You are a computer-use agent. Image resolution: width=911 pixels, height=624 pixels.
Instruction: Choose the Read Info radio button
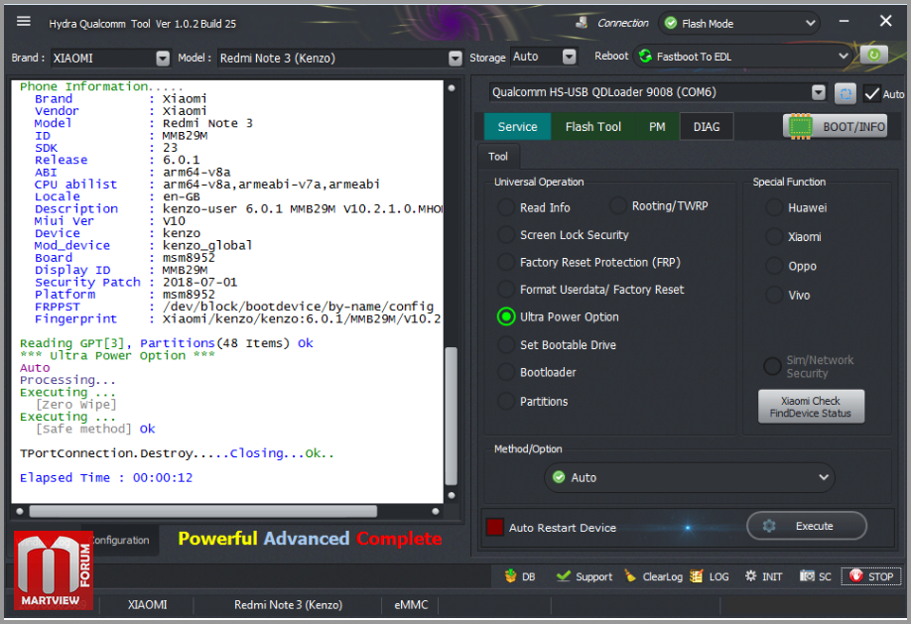506,207
